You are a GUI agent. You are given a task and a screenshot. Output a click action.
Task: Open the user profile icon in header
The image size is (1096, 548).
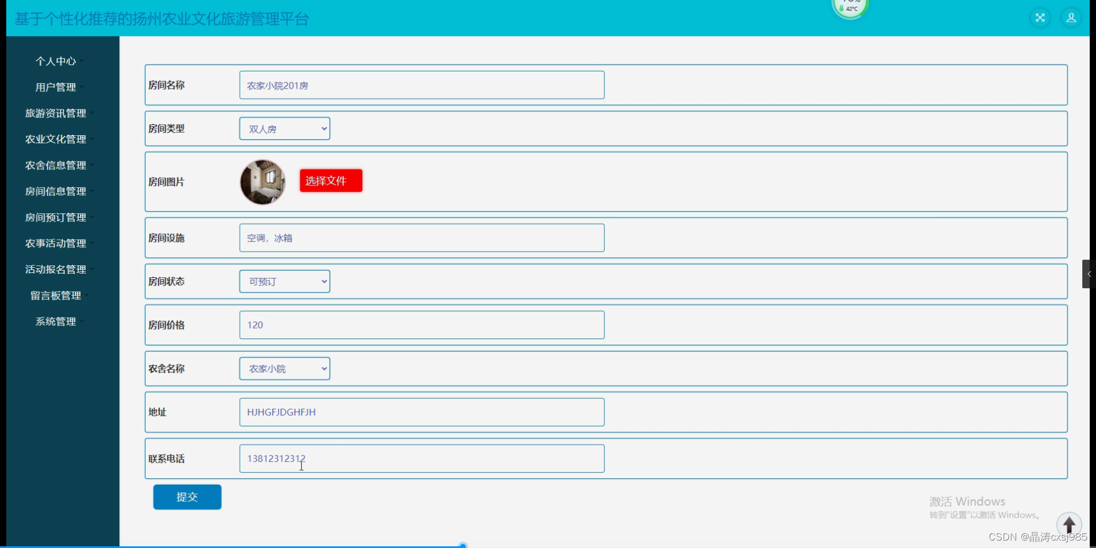(1071, 18)
